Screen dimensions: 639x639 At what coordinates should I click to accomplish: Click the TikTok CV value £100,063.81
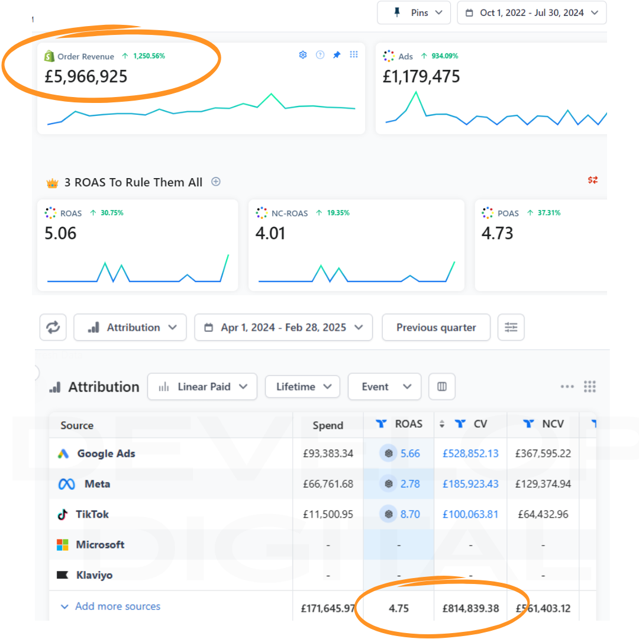[x=470, y=514]
